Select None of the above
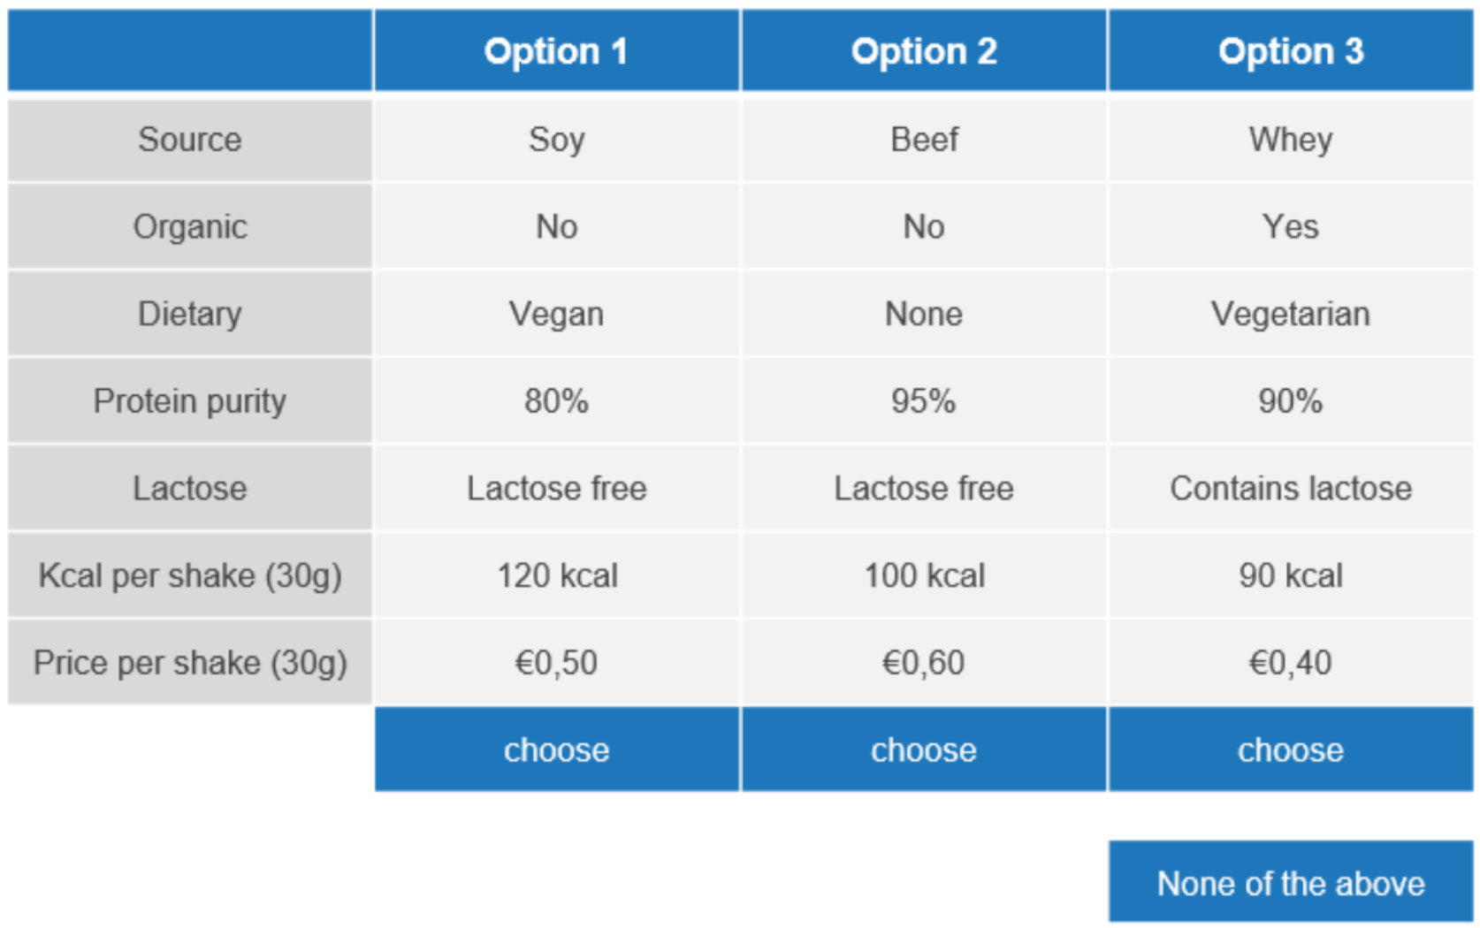 [1291, 882]
